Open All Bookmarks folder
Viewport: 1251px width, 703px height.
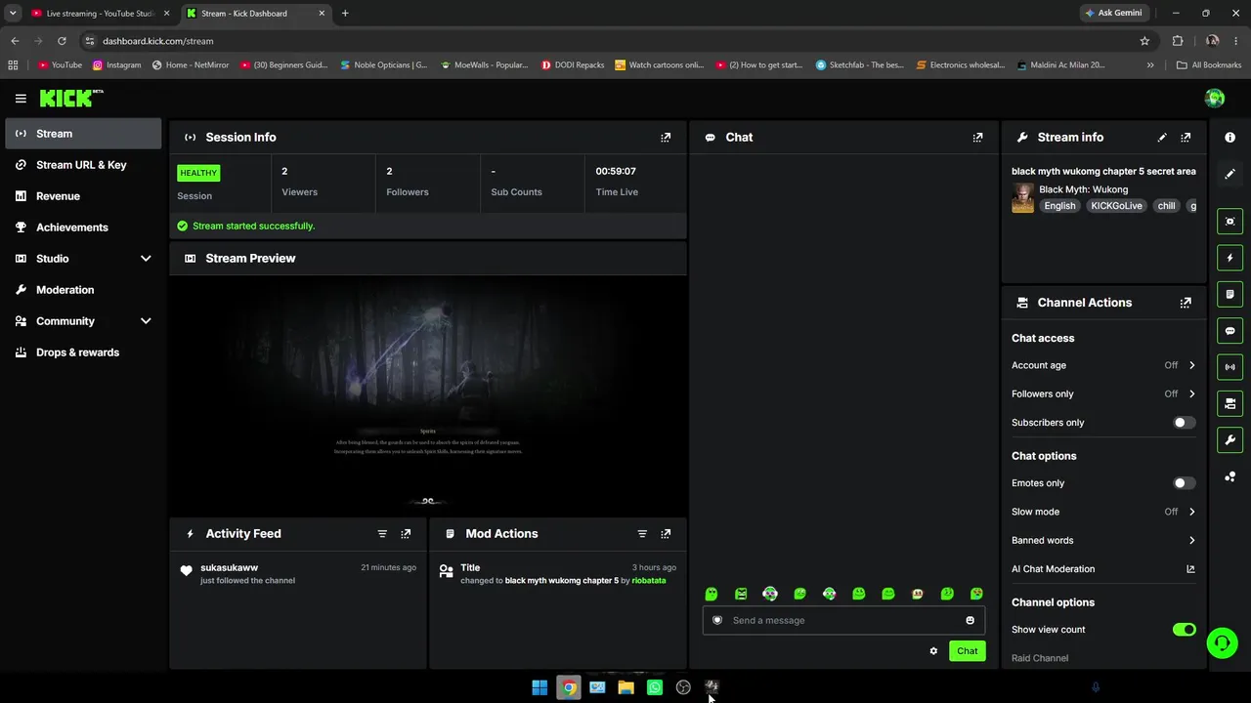tap(1209, 65)
